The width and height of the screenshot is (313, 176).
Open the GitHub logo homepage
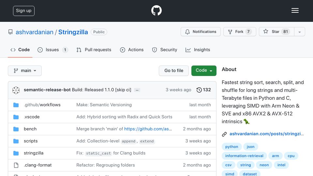pyautogui.click(x=156, y=10)
